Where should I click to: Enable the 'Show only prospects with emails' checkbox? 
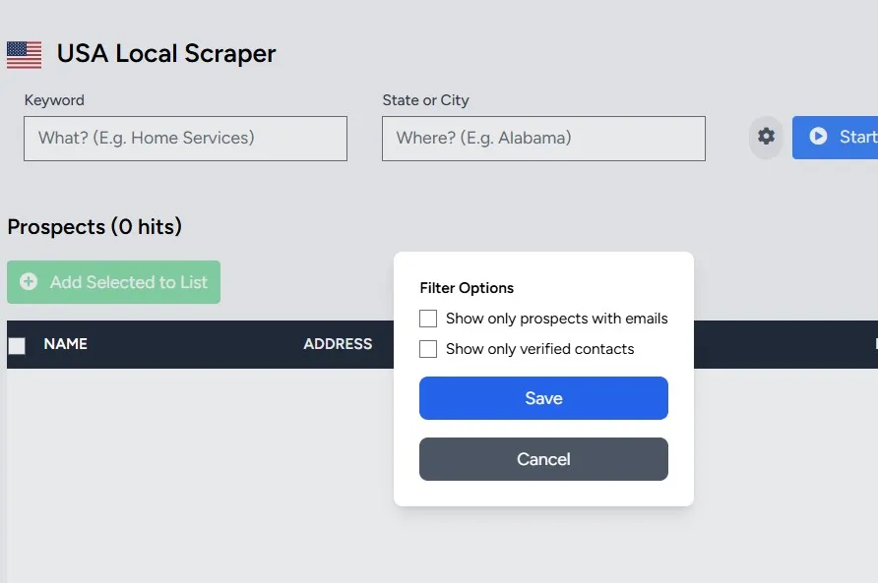[428, 319]
